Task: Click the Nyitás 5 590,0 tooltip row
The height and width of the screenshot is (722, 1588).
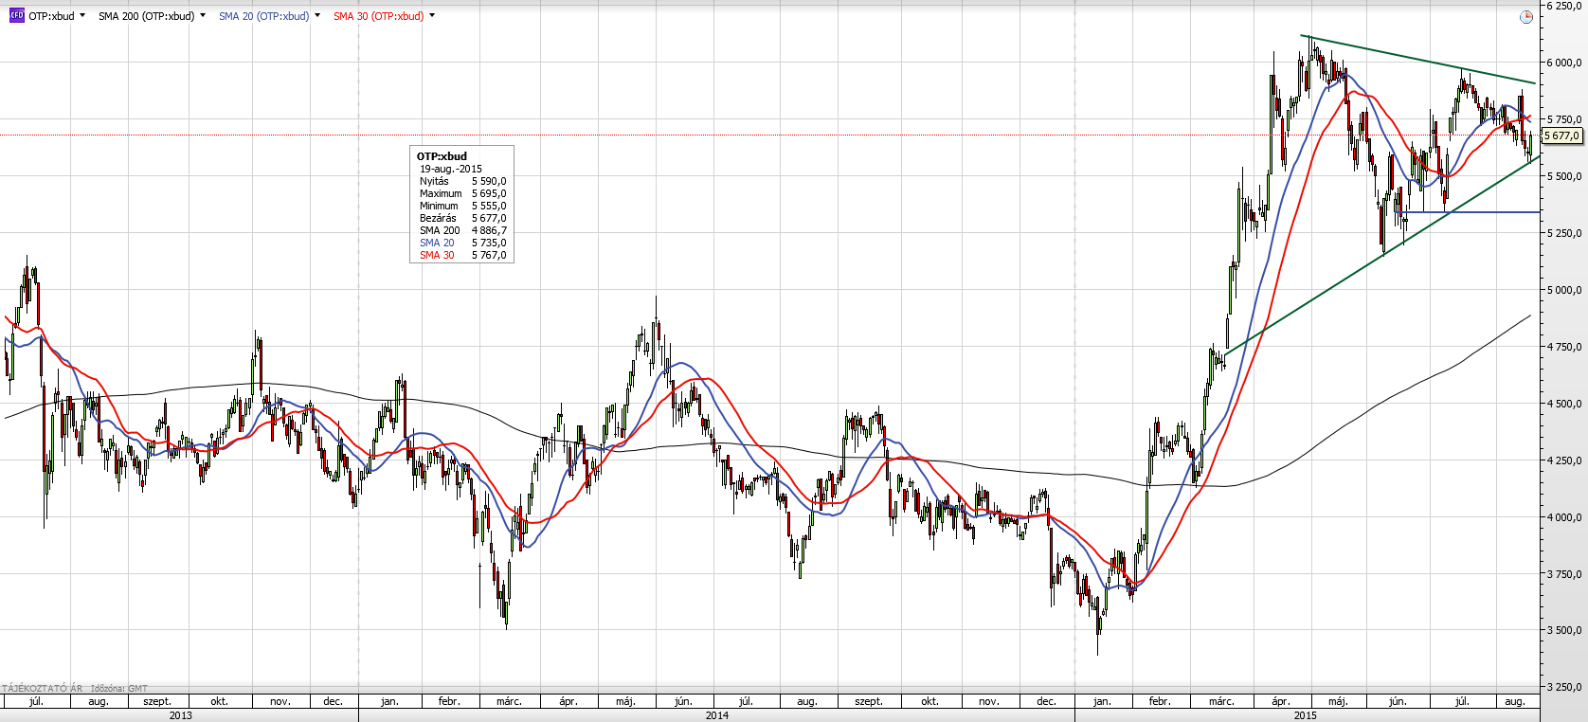Action: [463, 181]
